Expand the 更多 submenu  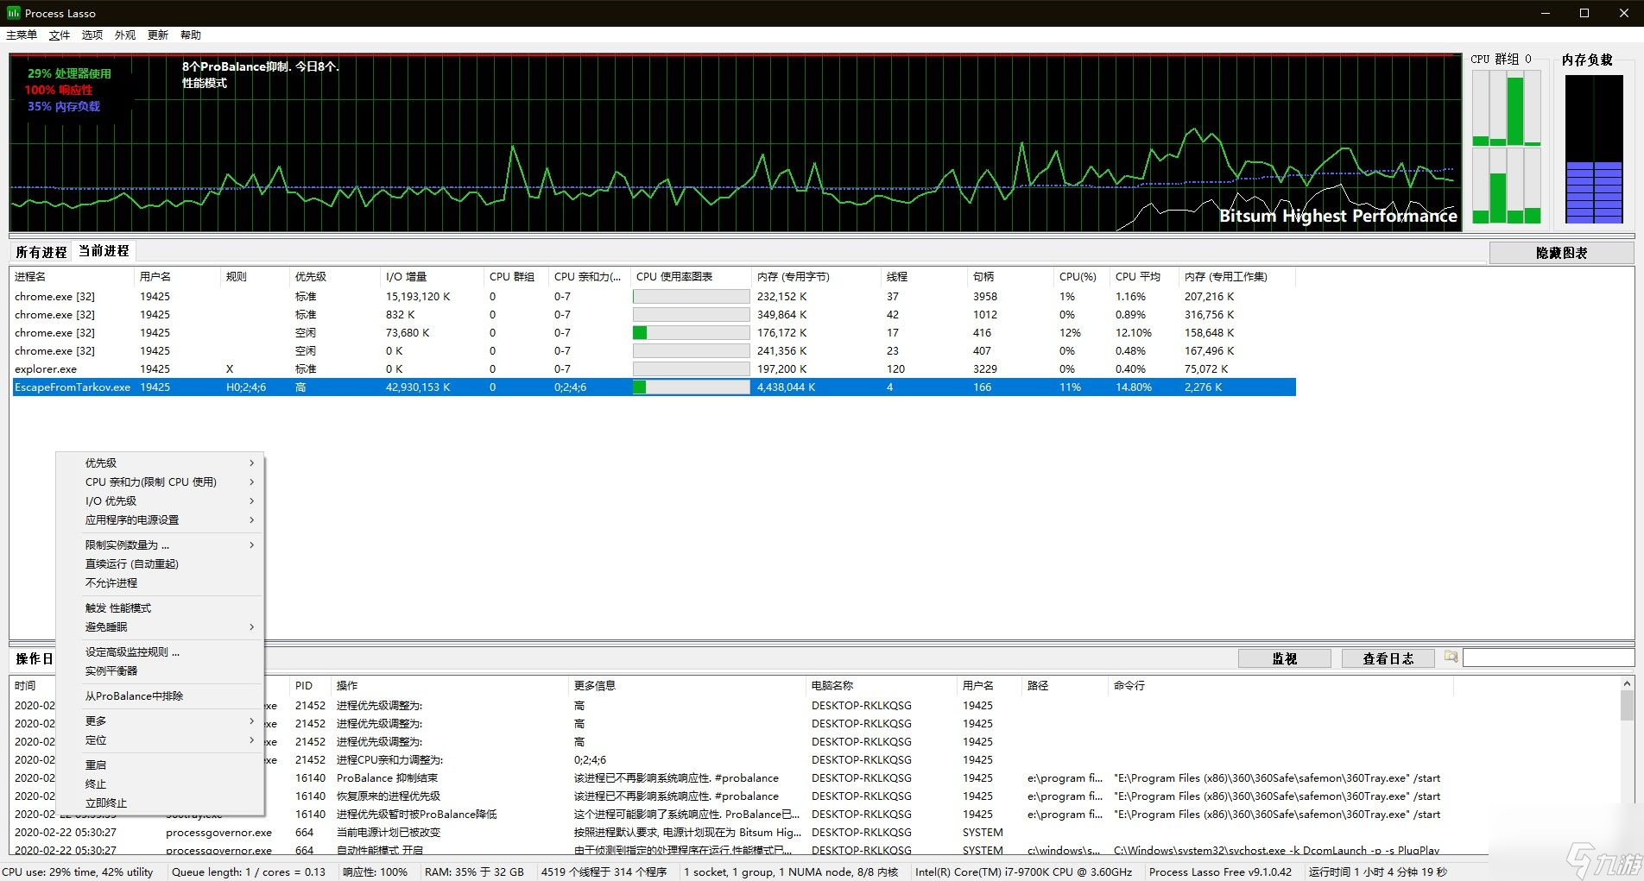(160, 721)
